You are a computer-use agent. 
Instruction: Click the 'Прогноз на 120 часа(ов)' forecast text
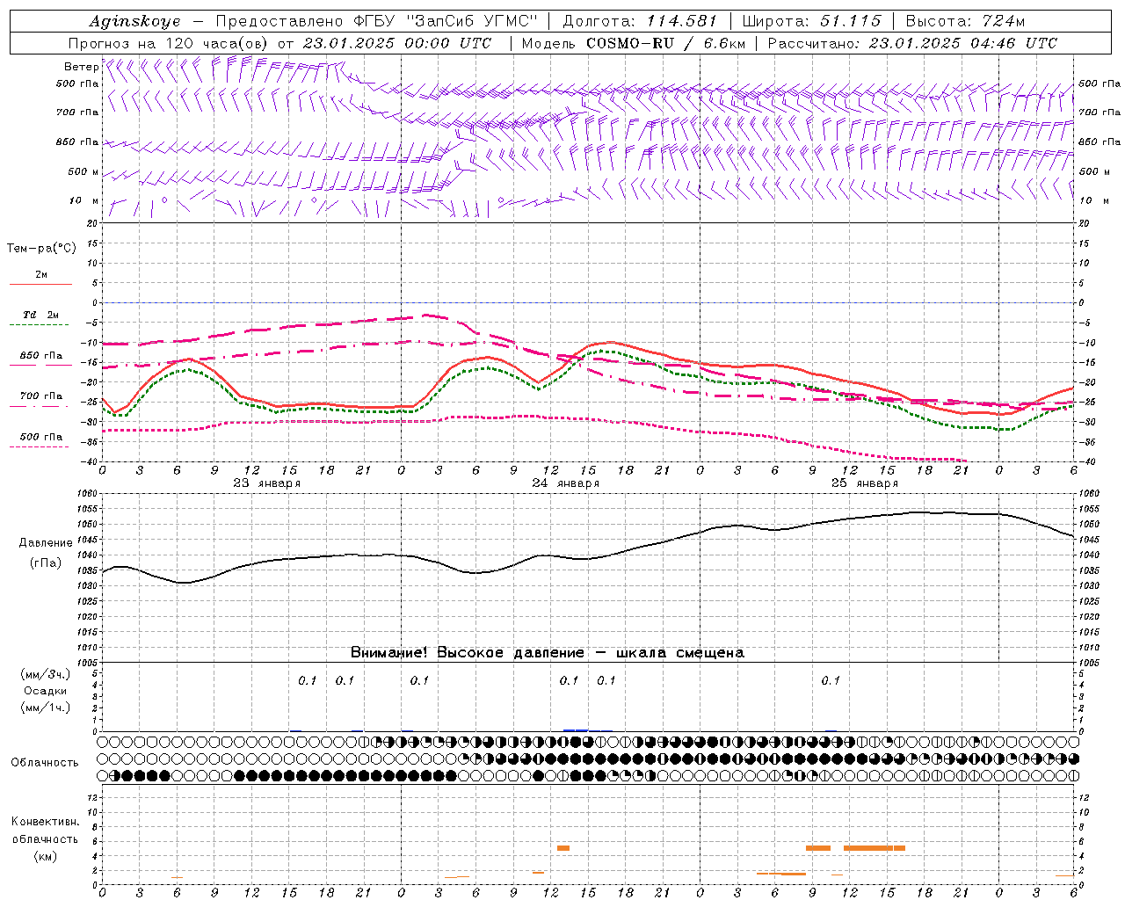coord(170,43)
